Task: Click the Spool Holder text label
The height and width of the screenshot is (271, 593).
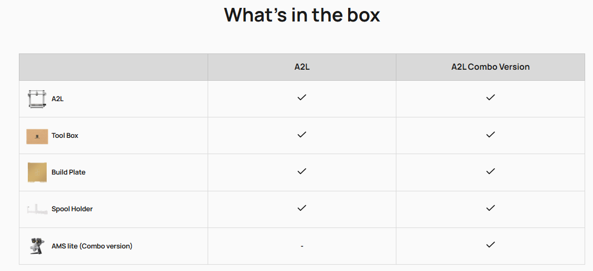Action: pos(72,209)
